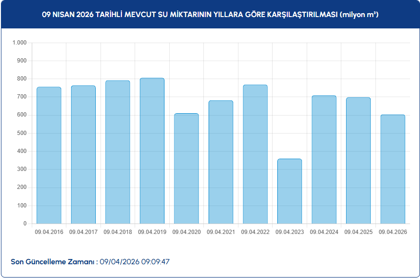Image resolution: width=420 pixels, height=278 pixels.
Task: Select the 09.04.2025 bar
Action: tap(358, 161)
